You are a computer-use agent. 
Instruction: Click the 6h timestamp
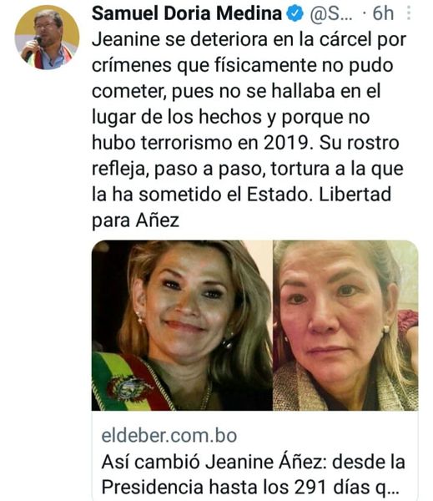[x=383, y=13]
